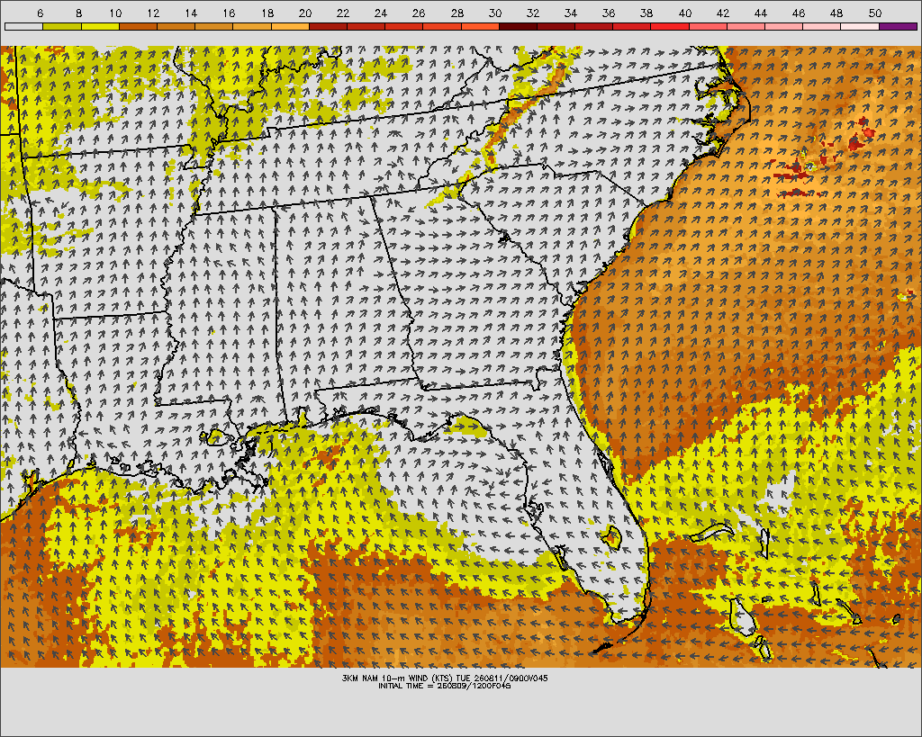The image size is (922, 737).
Task: Click the swatch between 42 and 44
Action: (746, 26)
